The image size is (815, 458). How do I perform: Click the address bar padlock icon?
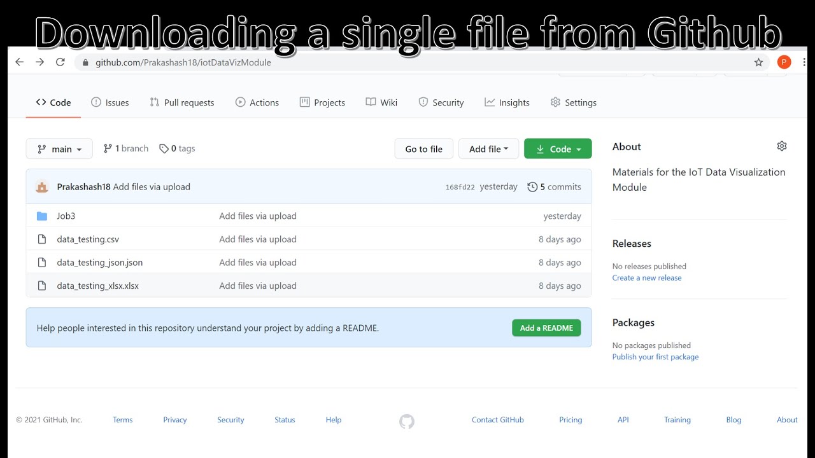point(85,62)
